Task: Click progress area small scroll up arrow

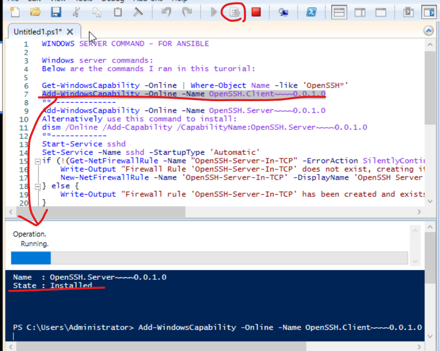Action: [415, 231]
